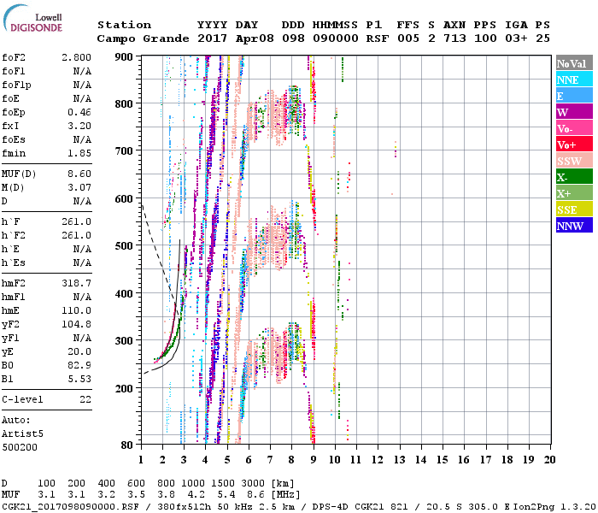Click the SSE yellow legend entry
The height and width of the screenshot is (513, 598).
point(572,210)
